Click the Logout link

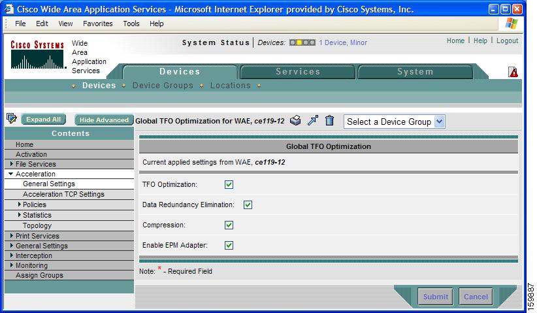[507, 41]
